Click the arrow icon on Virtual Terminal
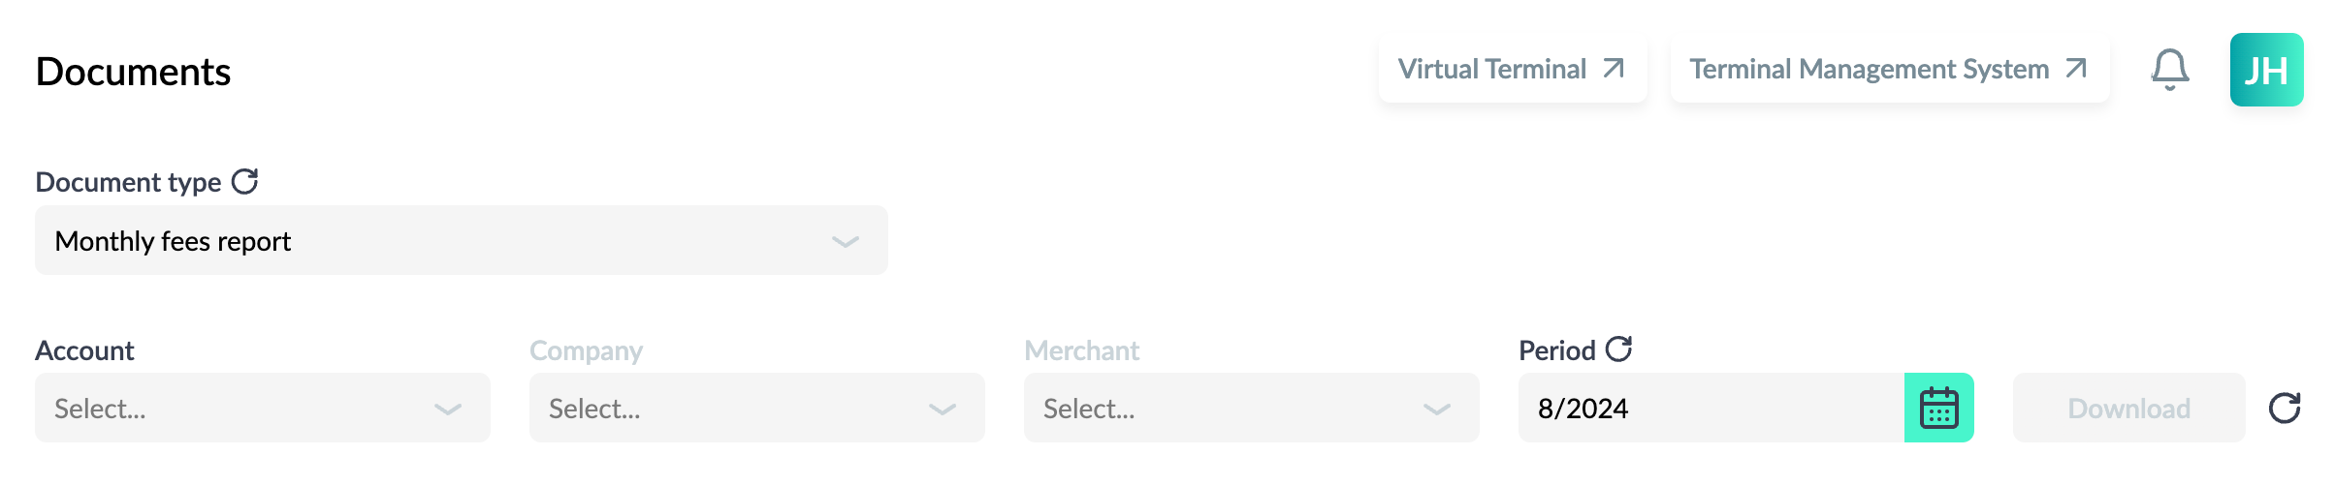The height and width of the screenshot is (486, 2335). tap(1614, 68)
